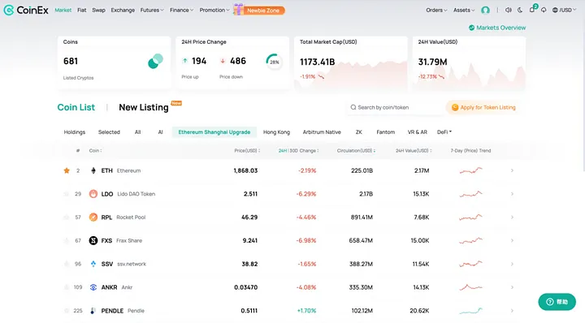Switch to the New Listing tab
The width and height of the screenshot is (585, 323).
coord(144,107)
